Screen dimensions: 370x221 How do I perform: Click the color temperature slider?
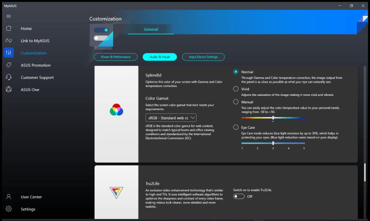[x=273, y=118]
